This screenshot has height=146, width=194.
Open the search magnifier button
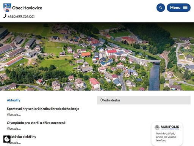click(x=161, y=8)
